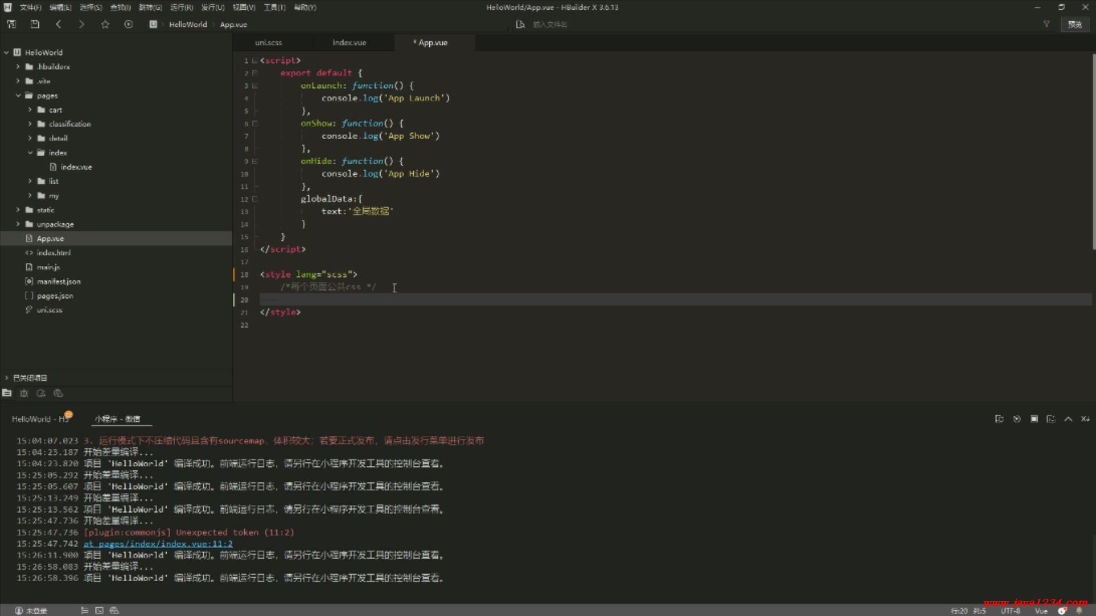The image size is (1096, 616).
Task: Click the App.vue breadcrumb
Action: click(x=233, y=25)
